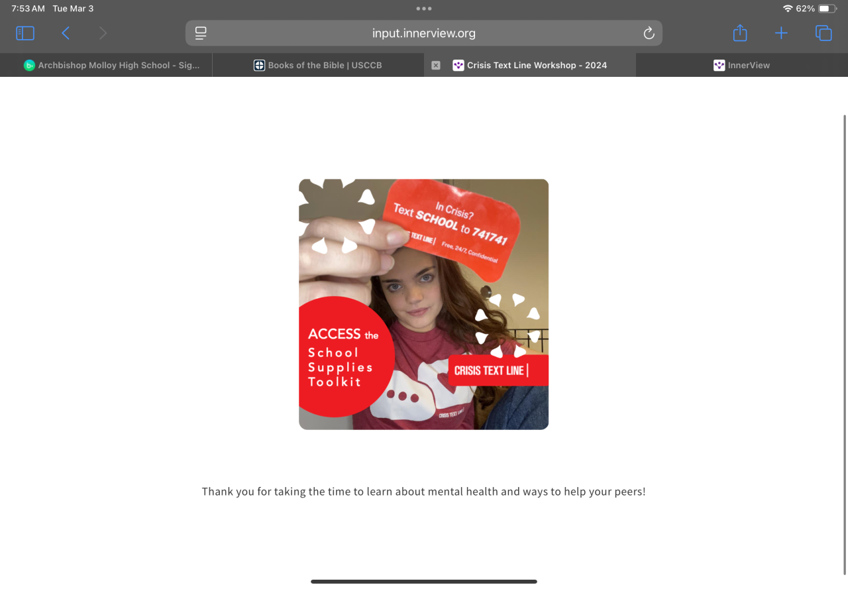Close the Crisis Text Line Workshop tab
This screenshot has height=589, width=848.
click(436, 65)
